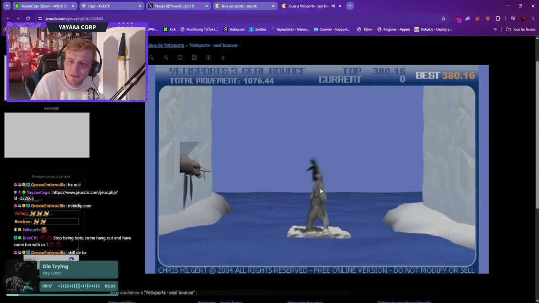Open the Clips - Kick.CX tab
The height and width of the screenshot is (303, 539).
click(x=111, y=6)
